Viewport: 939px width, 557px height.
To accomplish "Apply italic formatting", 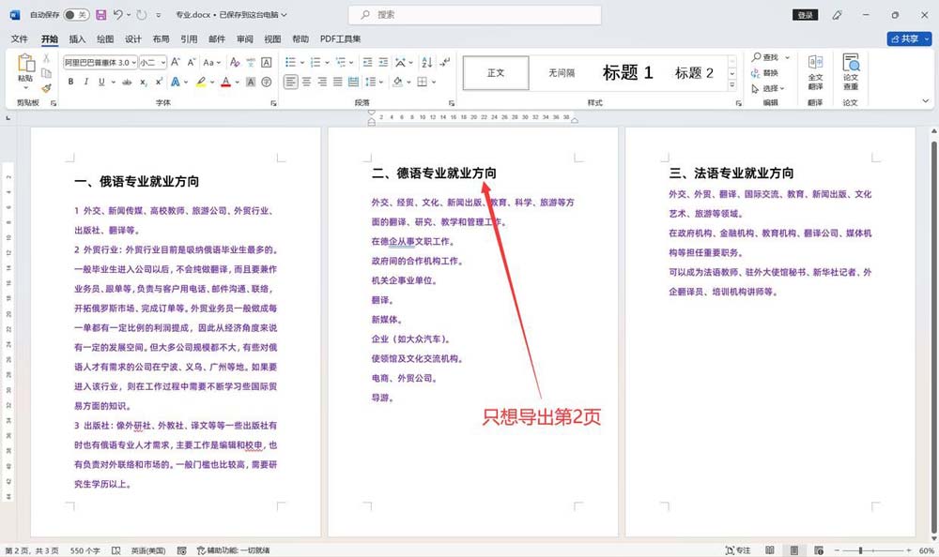I will 85,82.
